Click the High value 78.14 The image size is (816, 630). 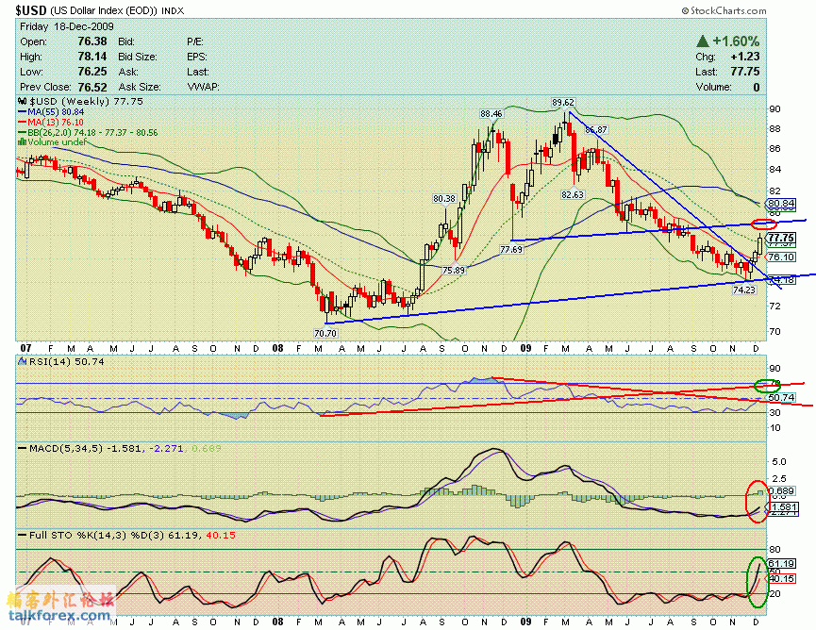tap(92, 57)
